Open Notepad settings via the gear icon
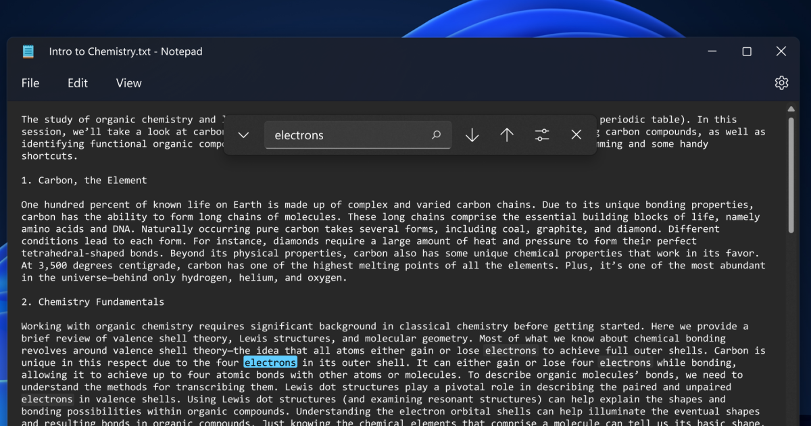 tap(781, 82)
